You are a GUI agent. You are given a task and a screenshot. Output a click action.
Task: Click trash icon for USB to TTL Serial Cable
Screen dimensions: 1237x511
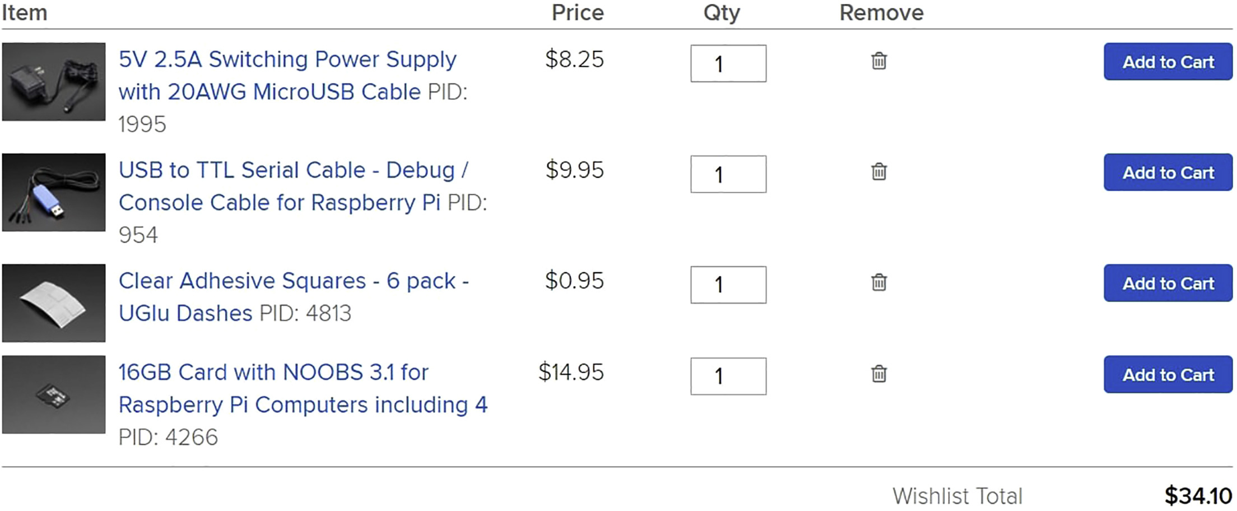tap(878, 171)
